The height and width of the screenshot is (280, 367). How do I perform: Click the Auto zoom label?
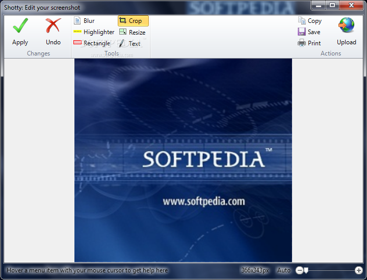pyautogui.click(x=284, y=270)
